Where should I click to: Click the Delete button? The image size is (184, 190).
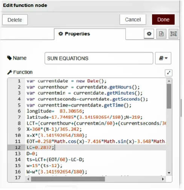point(15,20)
